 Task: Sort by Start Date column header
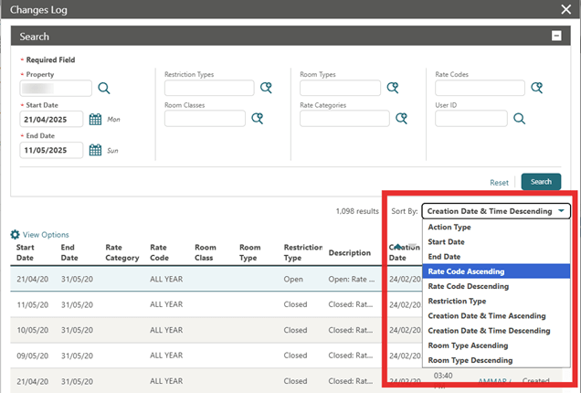(26, 252)
